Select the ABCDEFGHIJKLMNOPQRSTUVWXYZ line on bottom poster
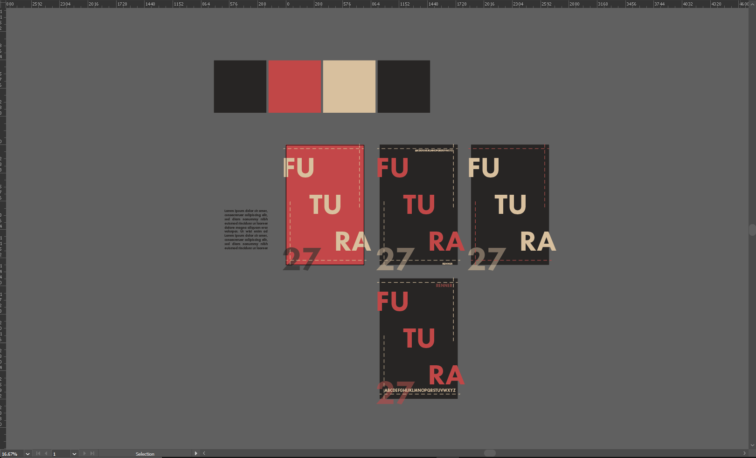The height and width of the screenshot is (458, 756). click(x=420, y=390)
